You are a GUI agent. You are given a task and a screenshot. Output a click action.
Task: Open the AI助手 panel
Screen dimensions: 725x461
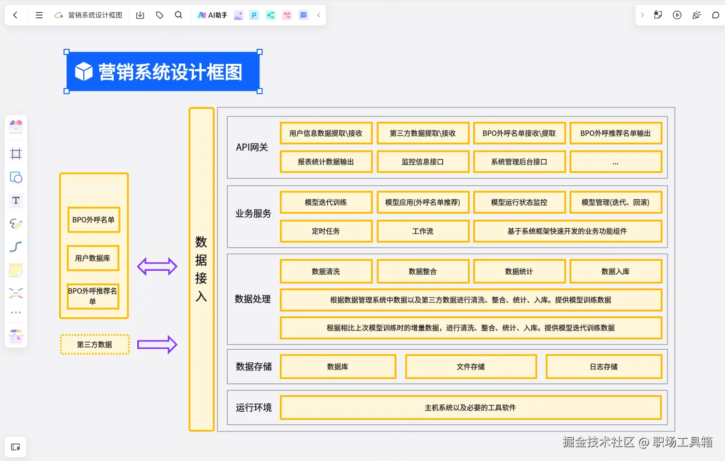(212, 15)
